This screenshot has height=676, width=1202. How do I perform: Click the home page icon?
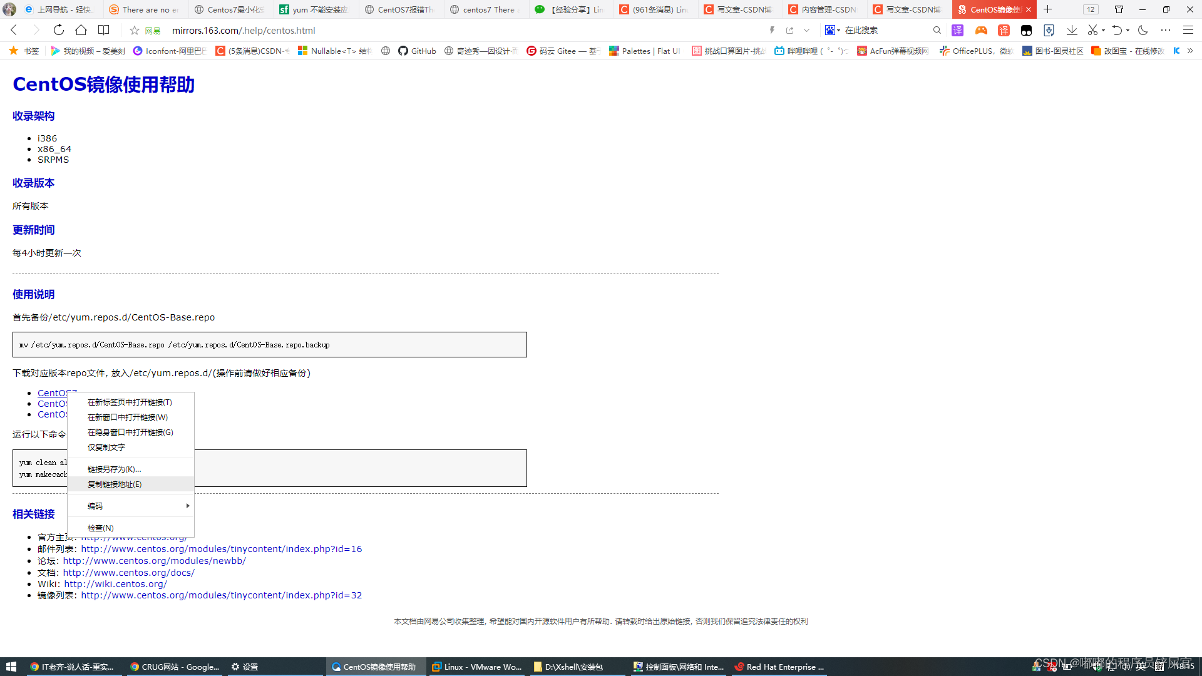tap(80, 29)
